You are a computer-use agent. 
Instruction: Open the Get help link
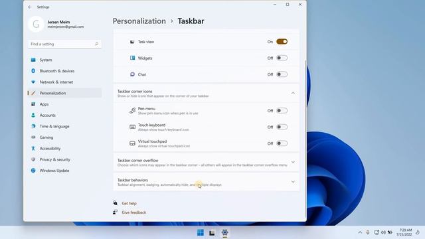pos(129,203)
